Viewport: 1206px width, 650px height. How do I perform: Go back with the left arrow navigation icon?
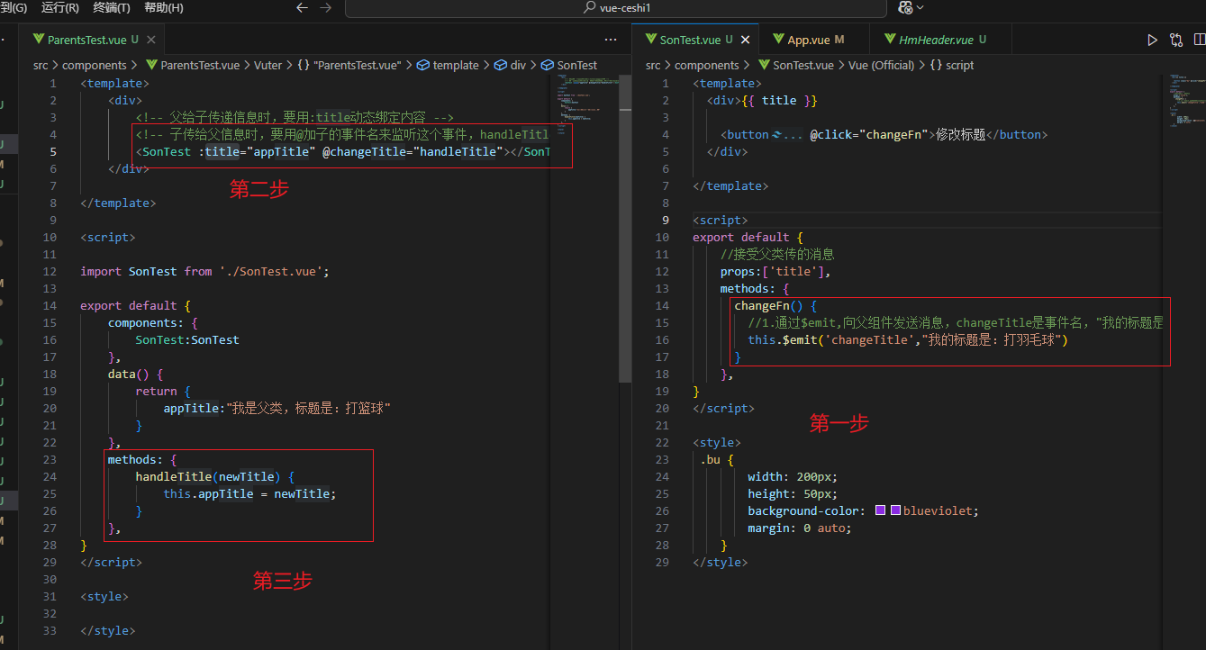coord(303,7)
